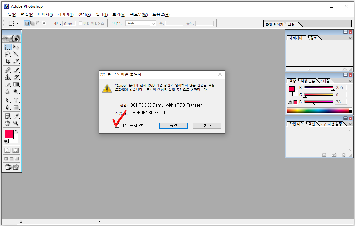Open the 편집 menu
The image size is (355, 226).
pos(27,15)
